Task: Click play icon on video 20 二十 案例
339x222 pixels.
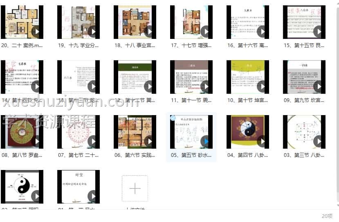Action: click(x=36, y=31)
